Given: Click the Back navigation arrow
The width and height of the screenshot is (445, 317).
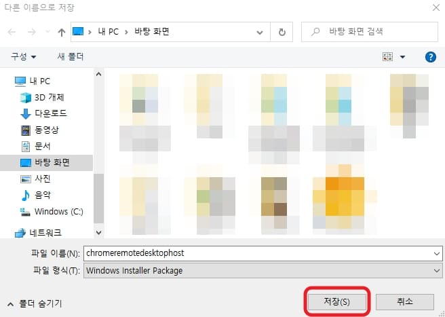Looking at the screenshot, I should click(x=12, y=32).
